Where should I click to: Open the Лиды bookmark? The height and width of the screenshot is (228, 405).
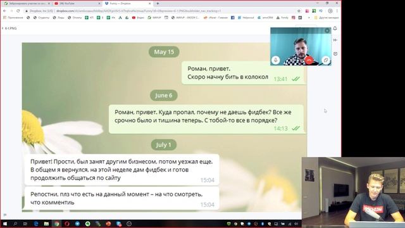(x=59, y=18)
